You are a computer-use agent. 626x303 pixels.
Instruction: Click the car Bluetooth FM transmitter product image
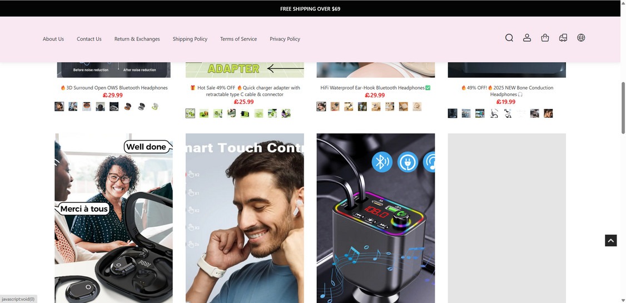point(376,218)
